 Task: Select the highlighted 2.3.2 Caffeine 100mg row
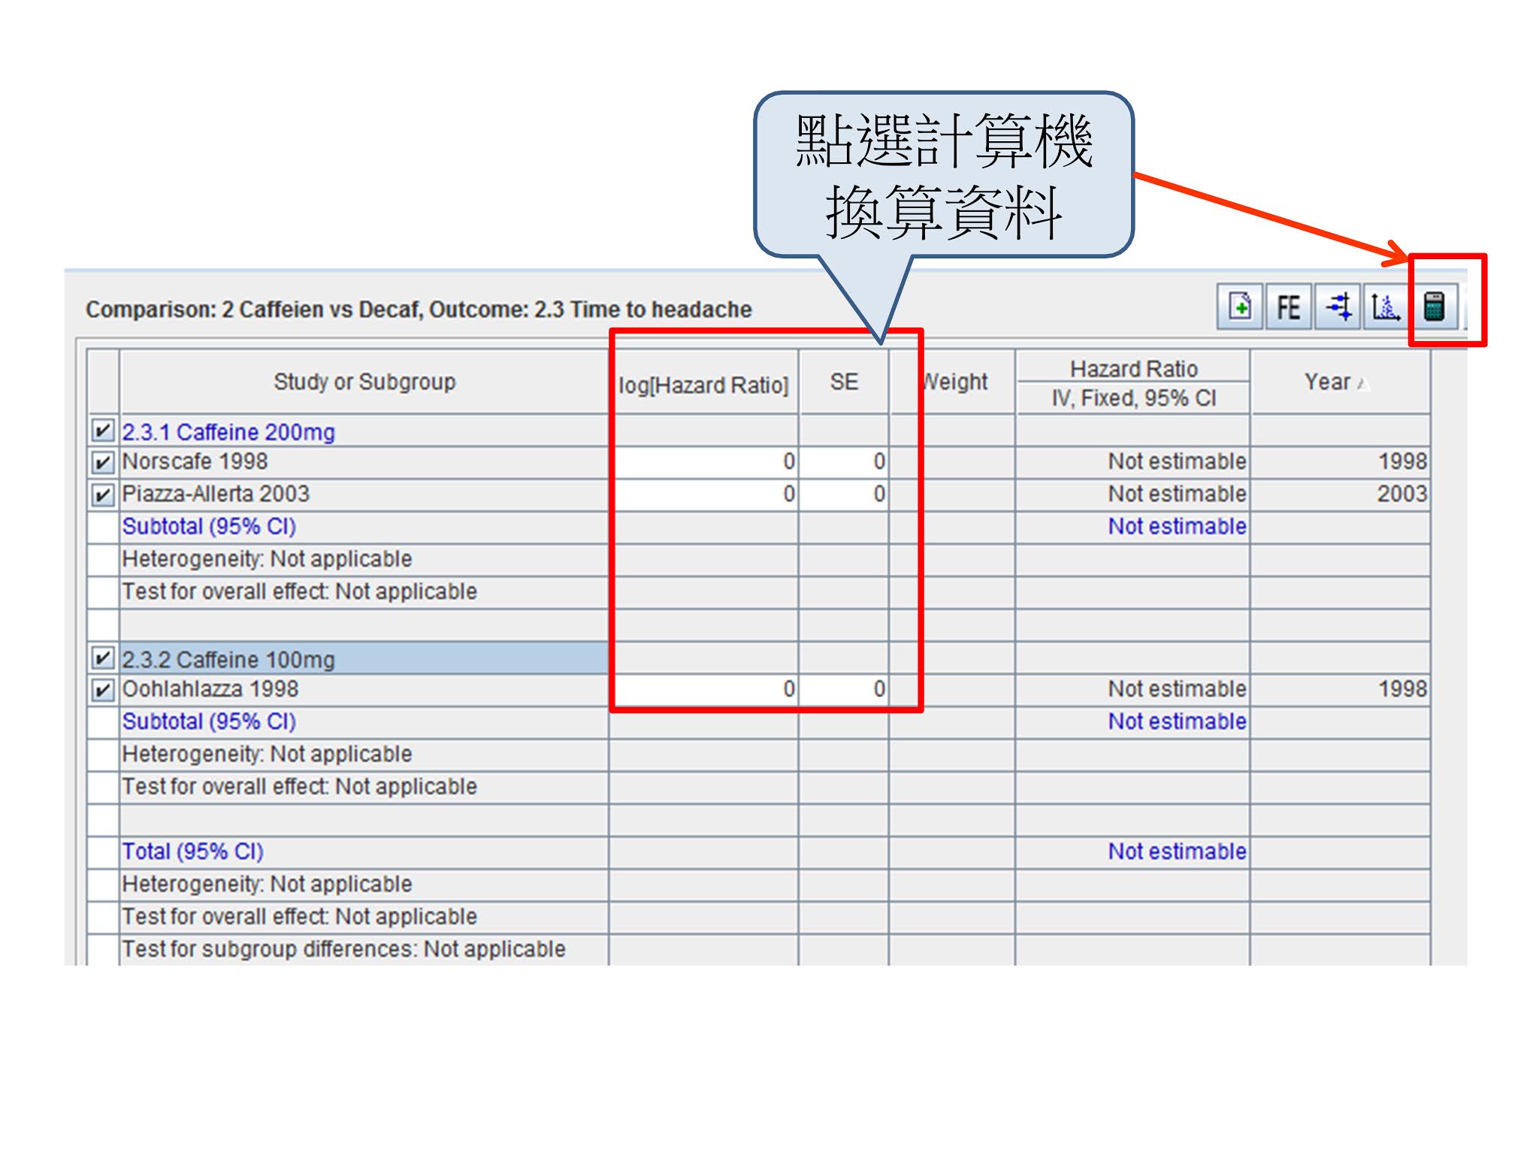tap(228, 659)
